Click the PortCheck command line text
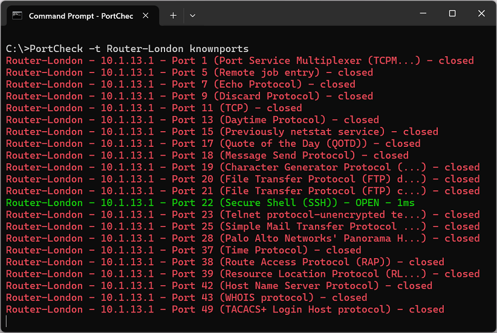The width and height of the screenshot is (497, 333). pyautogui.click(x=127, y=49)
